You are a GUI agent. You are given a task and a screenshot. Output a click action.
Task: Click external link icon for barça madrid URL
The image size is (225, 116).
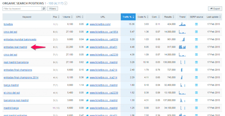click(x=87, y=85)
